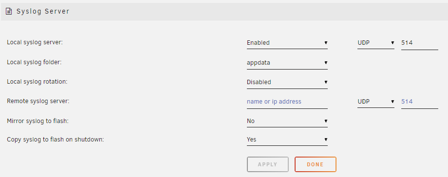The width and height of the screenshot is (448, 177).
Task: Click the Syslog Server section header title
Action: pyautogui.click(x=43, y=11)
